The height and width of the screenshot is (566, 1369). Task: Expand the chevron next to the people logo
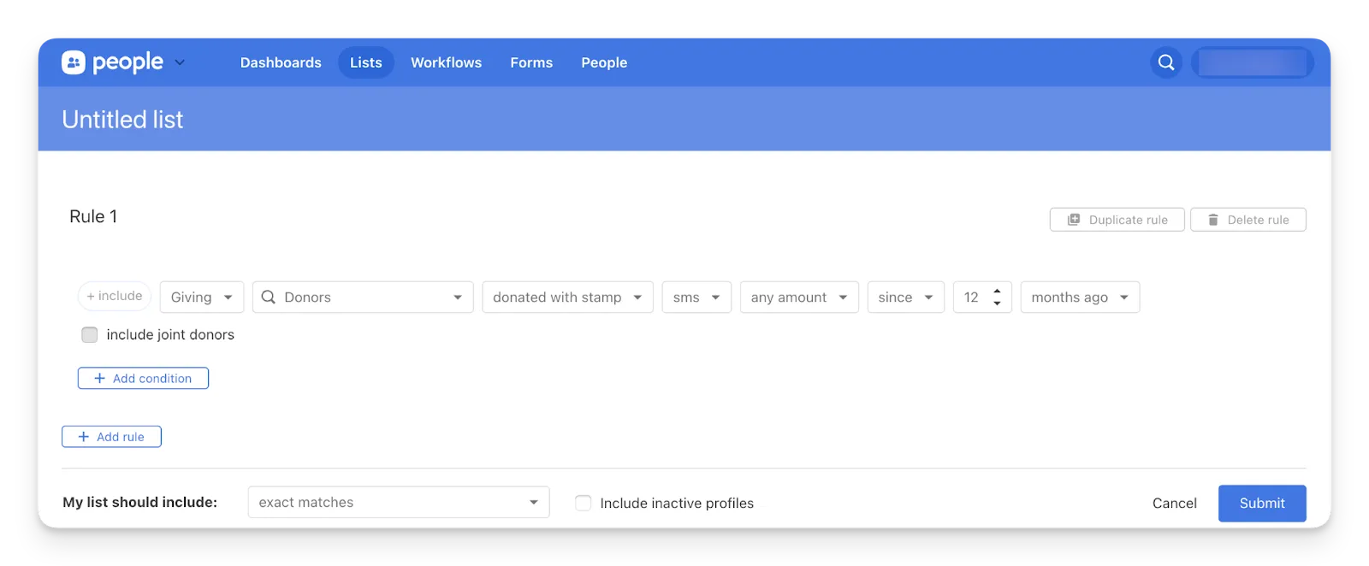(x=180, y=62)
